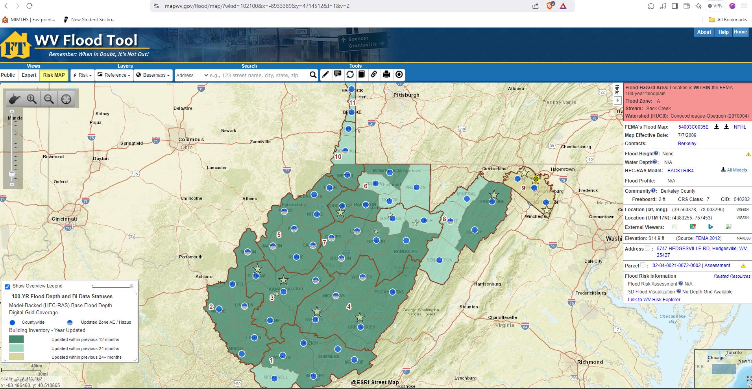Screen dimensions: 752x389
Task: Switch to Public view
Action: click(8, 75)
